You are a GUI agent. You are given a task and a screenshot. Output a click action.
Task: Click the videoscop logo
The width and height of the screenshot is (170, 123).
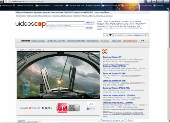tap(31, 24)
